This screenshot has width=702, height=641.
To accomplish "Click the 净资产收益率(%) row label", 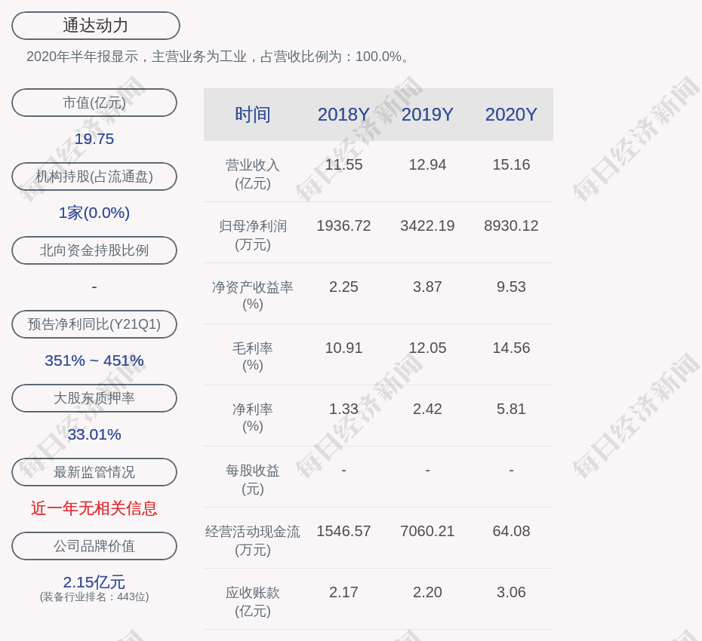I will (x=253, y=295).
